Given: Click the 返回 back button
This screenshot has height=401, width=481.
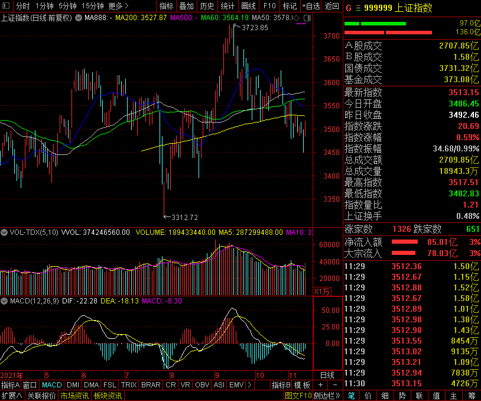Looking at the screenshot, I should tap(332, 6).
